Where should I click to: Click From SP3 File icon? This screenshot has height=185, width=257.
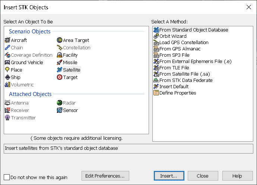tap(156, 55)
